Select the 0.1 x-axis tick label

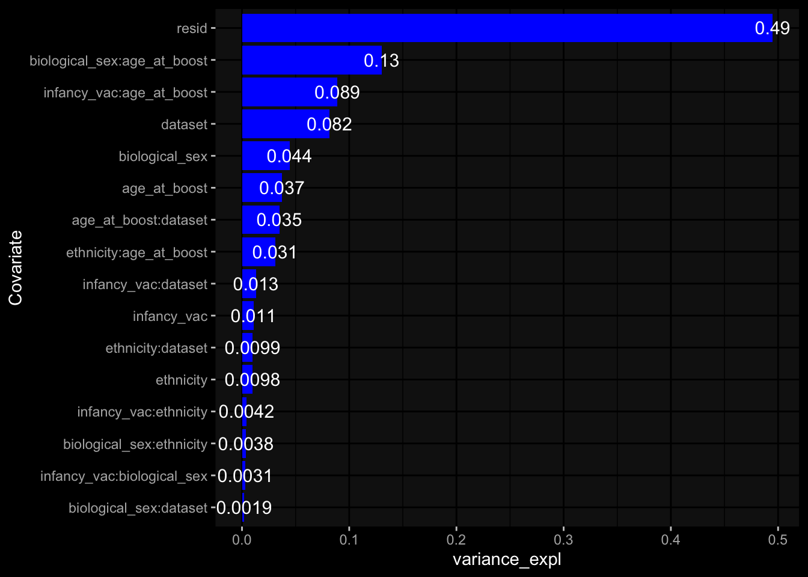click(349, 540)
